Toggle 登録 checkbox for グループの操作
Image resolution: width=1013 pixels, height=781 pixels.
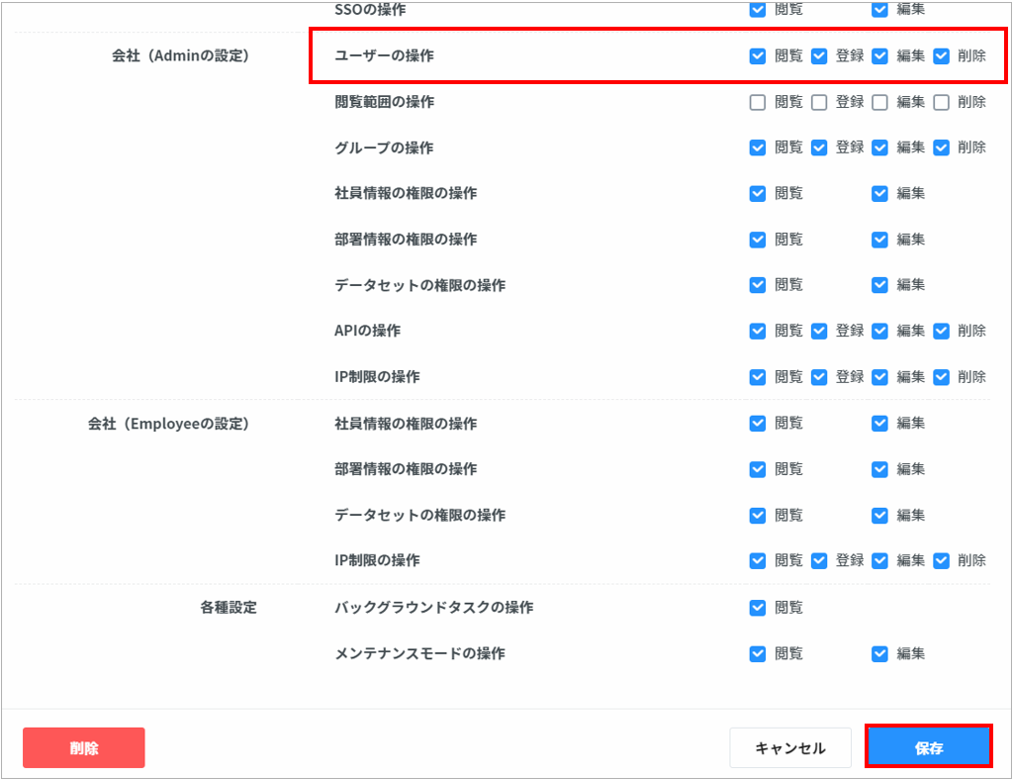tap(819, 147)
